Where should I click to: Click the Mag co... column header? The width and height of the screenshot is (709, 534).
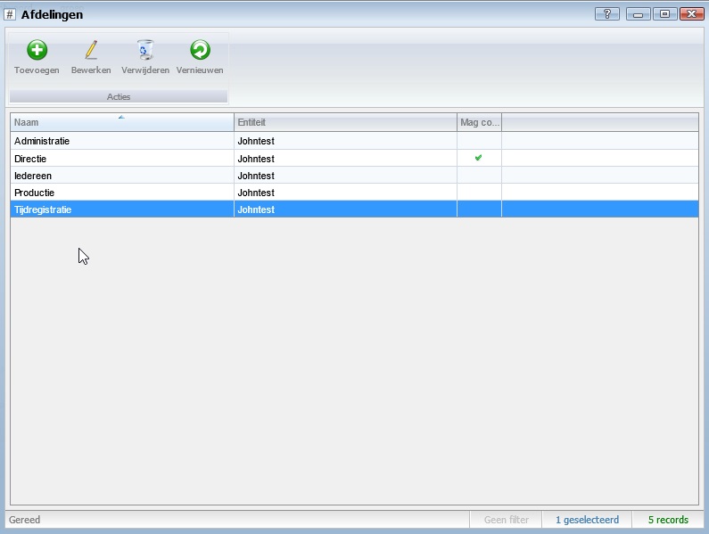point(480,122)
